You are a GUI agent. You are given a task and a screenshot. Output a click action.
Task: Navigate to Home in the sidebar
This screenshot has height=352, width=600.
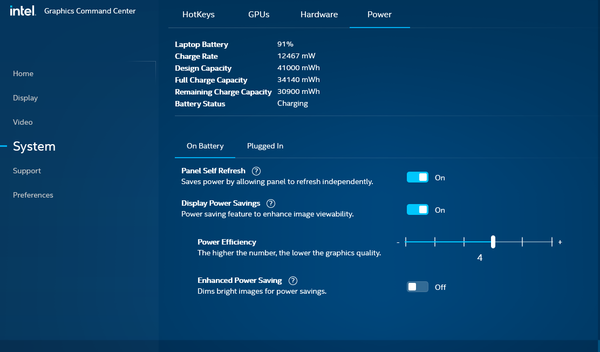[23, 73]
